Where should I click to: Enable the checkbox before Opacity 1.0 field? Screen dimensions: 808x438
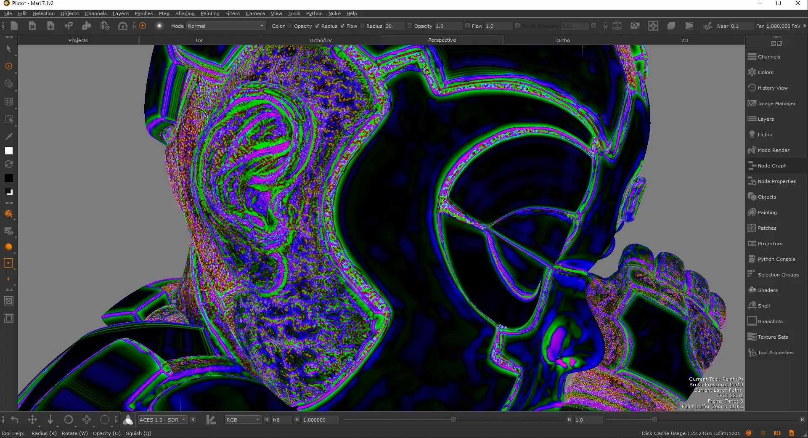[x=410, y=26]
